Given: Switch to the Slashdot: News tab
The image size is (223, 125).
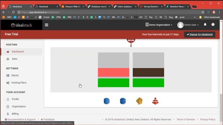Looking at the screenshot, I should 177,7.
